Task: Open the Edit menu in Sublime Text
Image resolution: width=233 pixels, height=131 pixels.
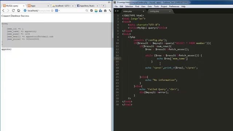Action: 121,7
